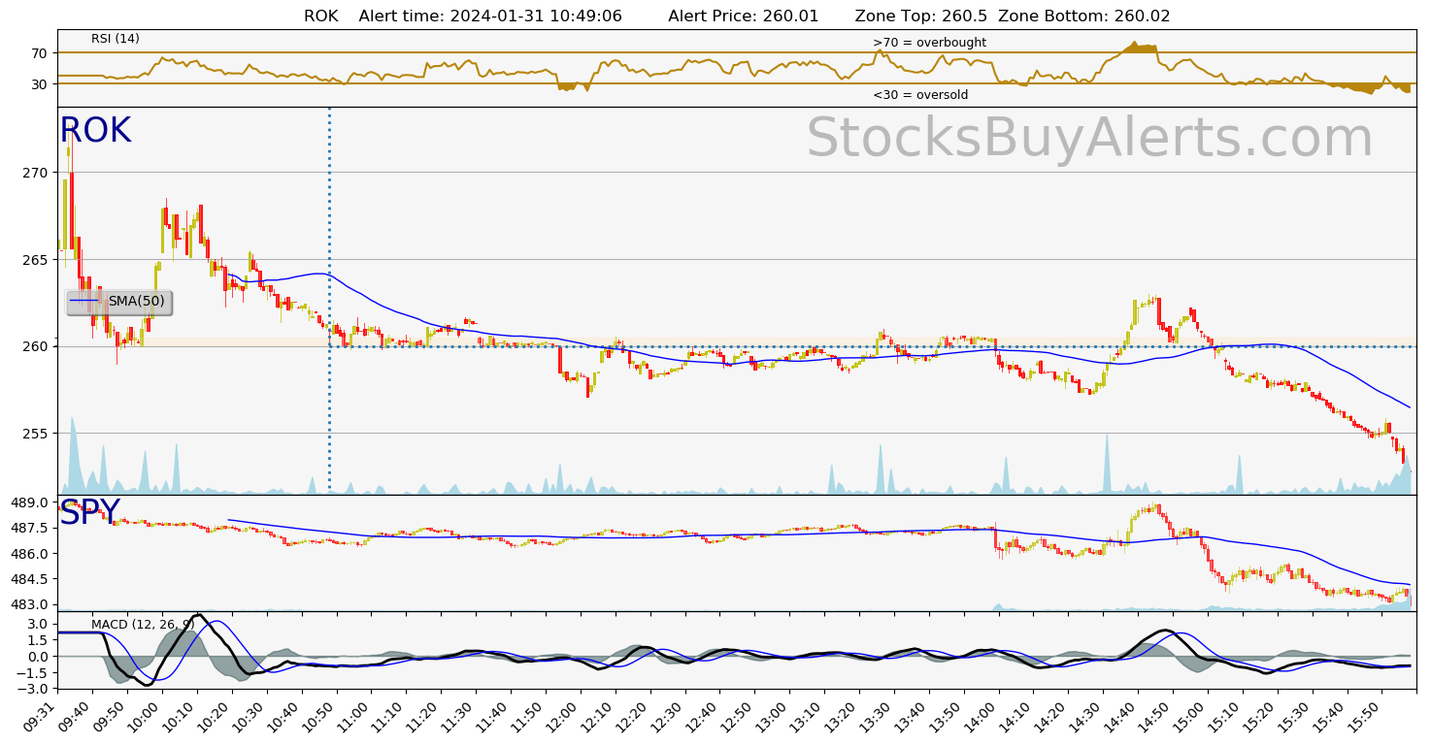Click the 260 price axis label

(35, 346)
